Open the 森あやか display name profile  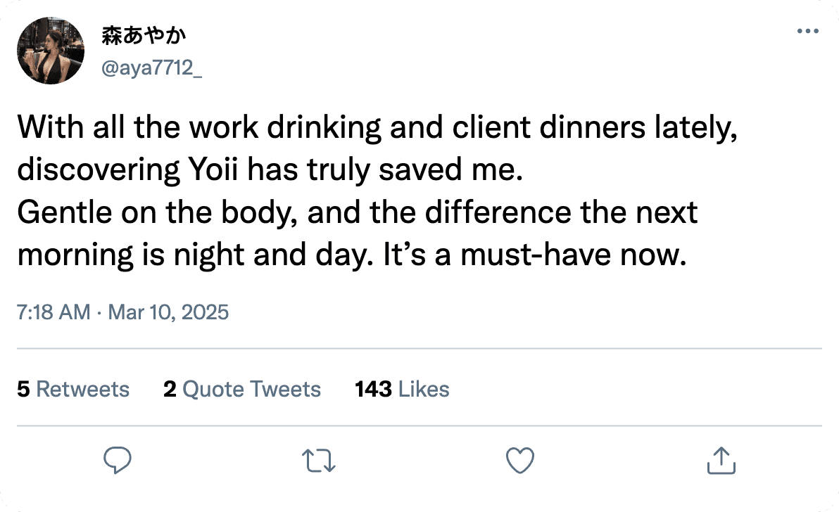[x=144, y=35]
